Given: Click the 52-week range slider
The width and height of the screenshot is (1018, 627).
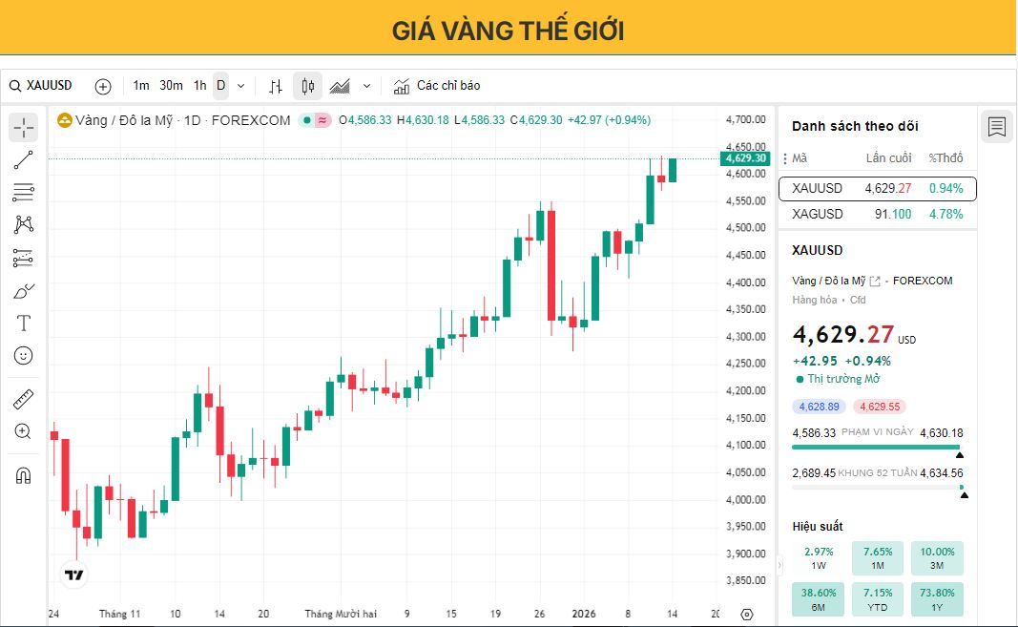Looking at the screenshot, I should pos(878,488).
